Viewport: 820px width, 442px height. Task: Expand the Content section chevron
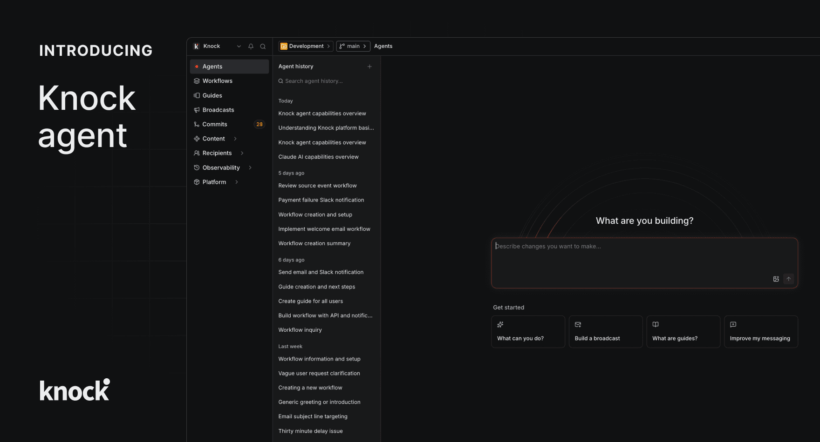tap(235, 139)
